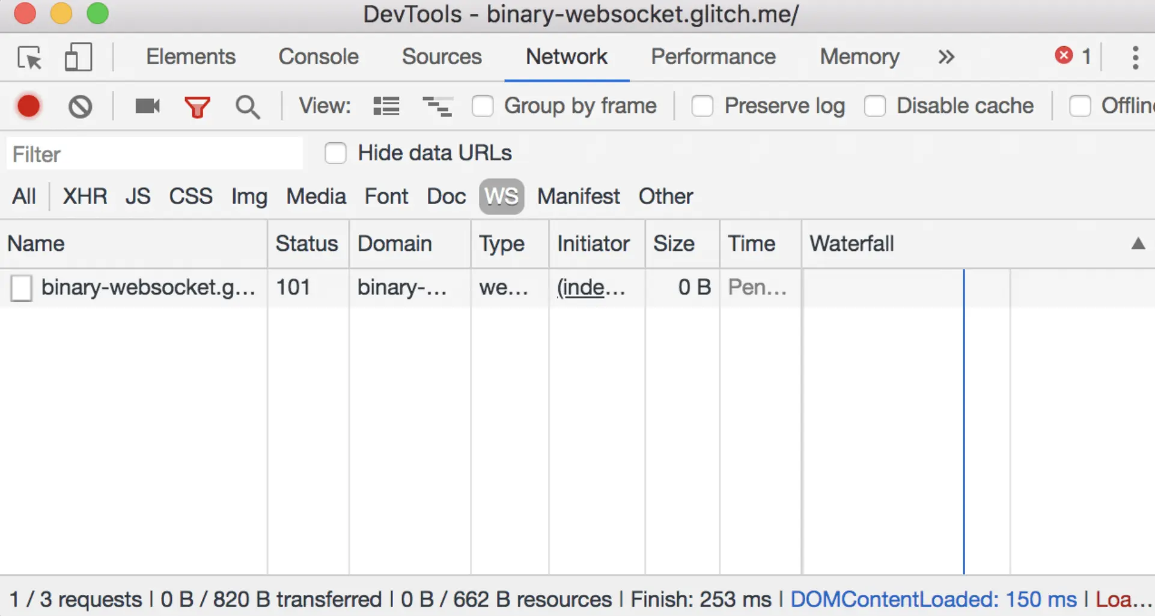Enable the Group by frame checkbox
Image resolution: width=1155 pixels, height=616 pixels.
point(483,106)
